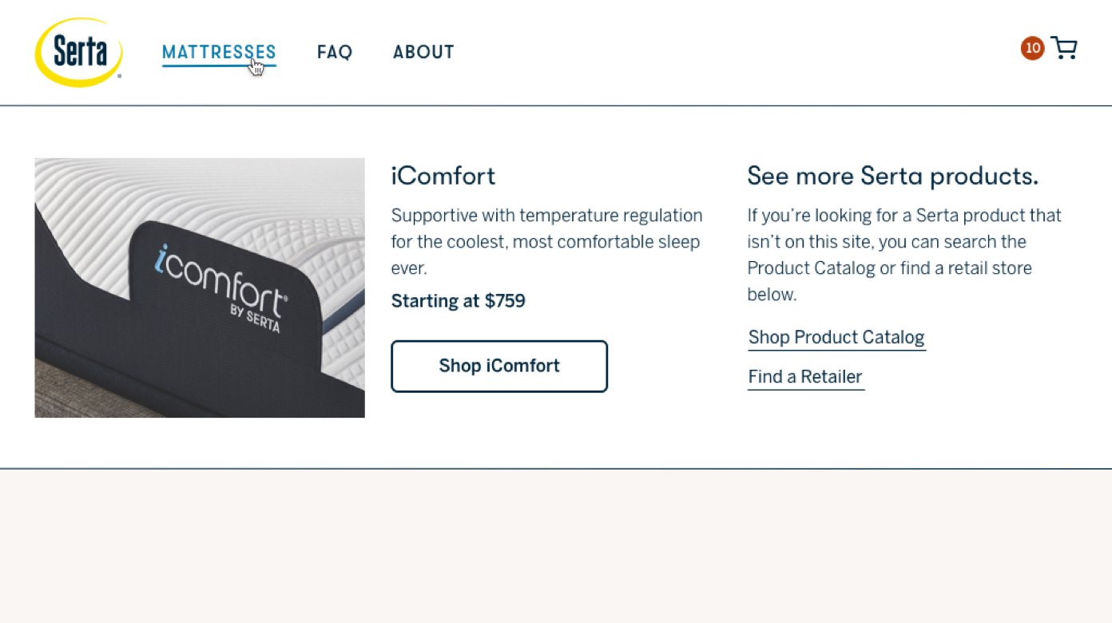Select the highlighted MATTRESSES navigation item
The width and height of the screenshot is (1112, 623).
pos(218,52)
